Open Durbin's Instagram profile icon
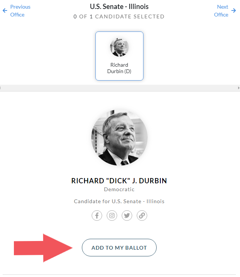This screenshot has width=240, height=277. (x=112, y=216)
